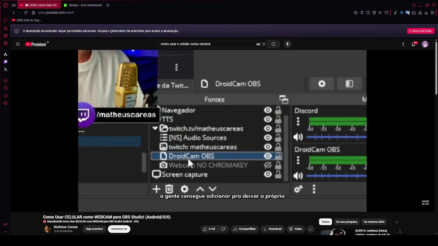Open the on-screen keyboard in the search box
The height and width of the screenshot is (246, 438).
click(258, 44)
